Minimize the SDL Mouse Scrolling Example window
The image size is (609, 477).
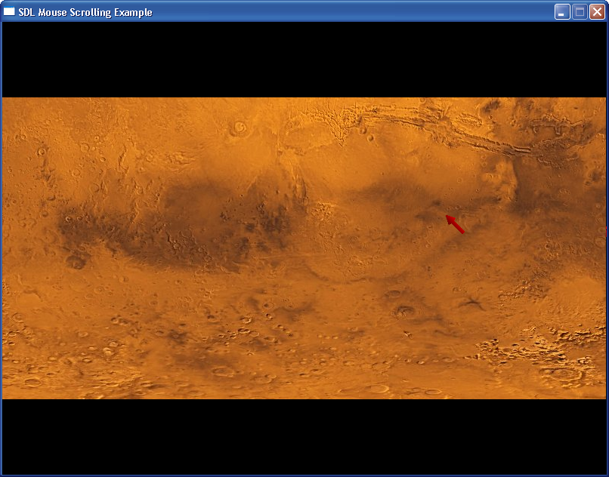[562, 12]
